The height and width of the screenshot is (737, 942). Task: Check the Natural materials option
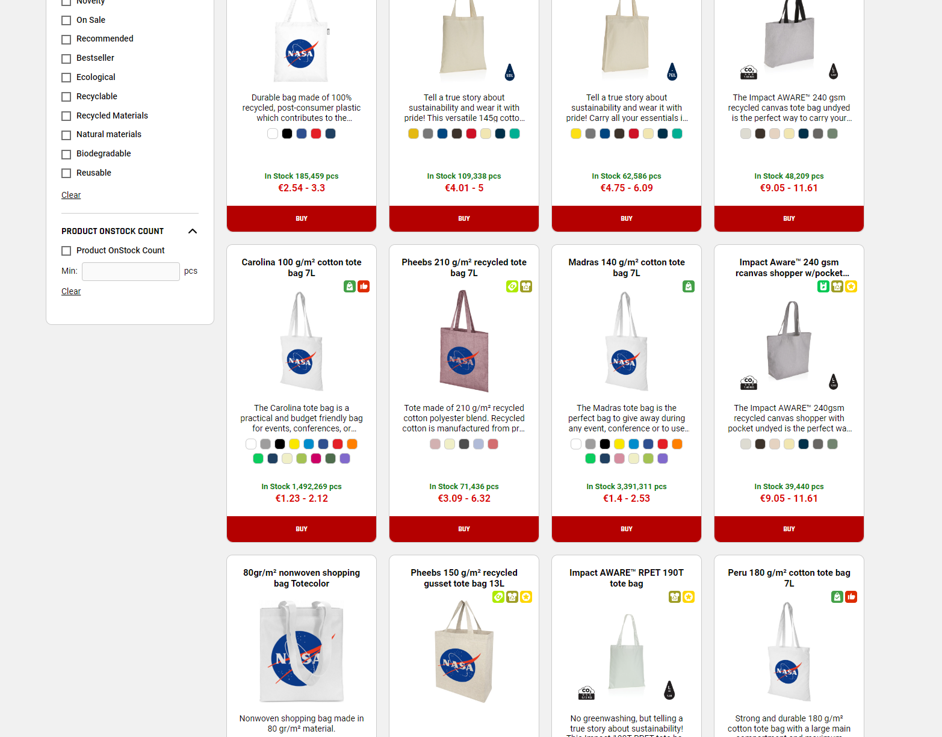[66, 135]
